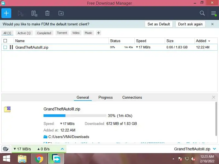Select the GrandTheftAutoIII.zip file name in list
Viewport: 219px width, 164px height.
[x=32, y=47]
